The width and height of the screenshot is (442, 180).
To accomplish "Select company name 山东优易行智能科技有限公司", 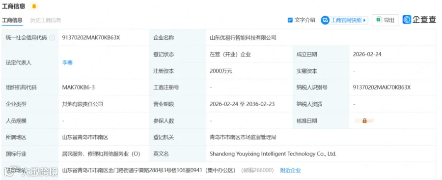I will (x=243, y=37).
